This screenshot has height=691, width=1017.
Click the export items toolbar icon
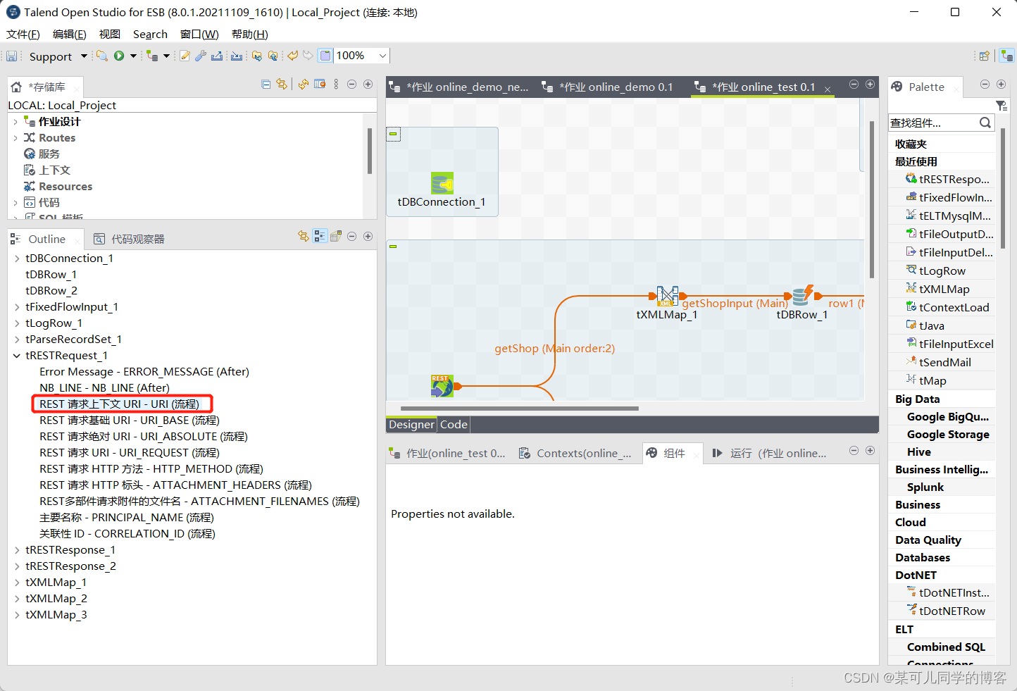point(217,56)
